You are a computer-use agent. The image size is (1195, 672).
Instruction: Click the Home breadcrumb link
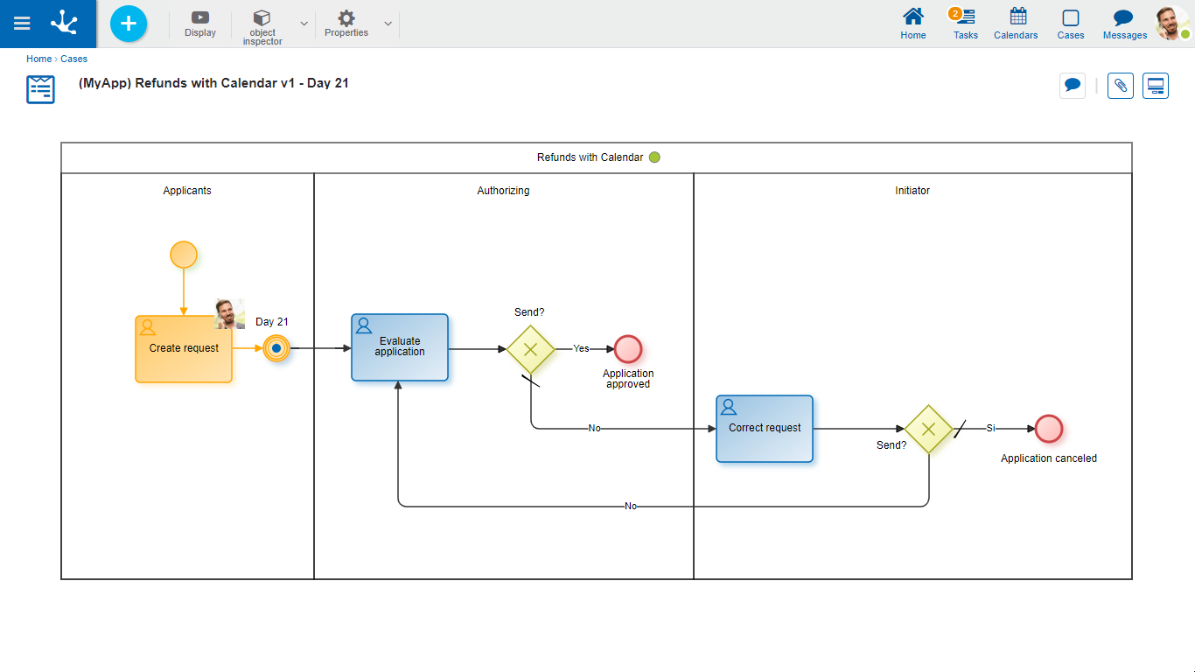coord(38,59)
